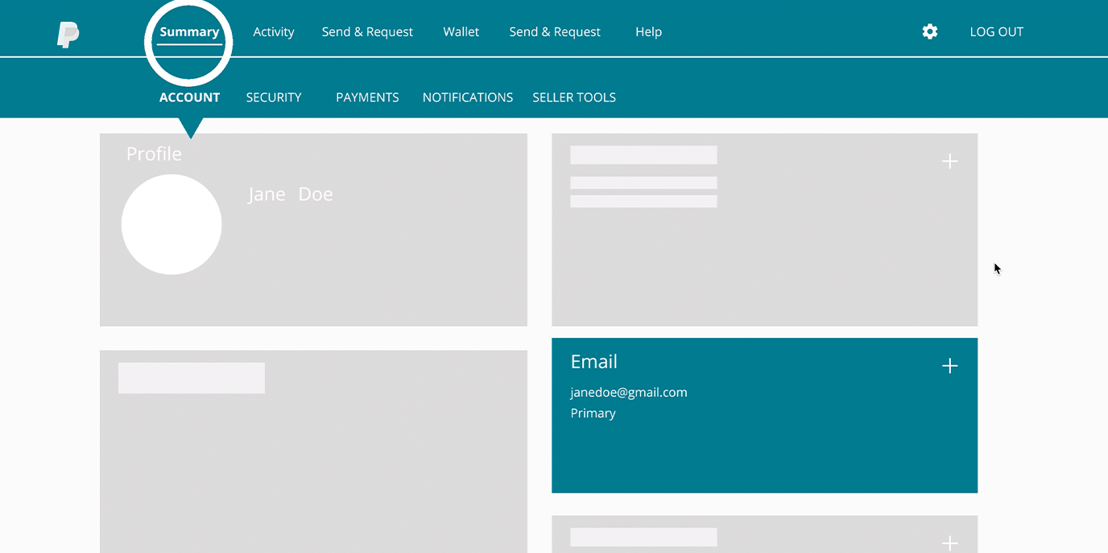1108x553 pixels.
Task: Click the plus icon on the Email card
Action: coord(949,366)
